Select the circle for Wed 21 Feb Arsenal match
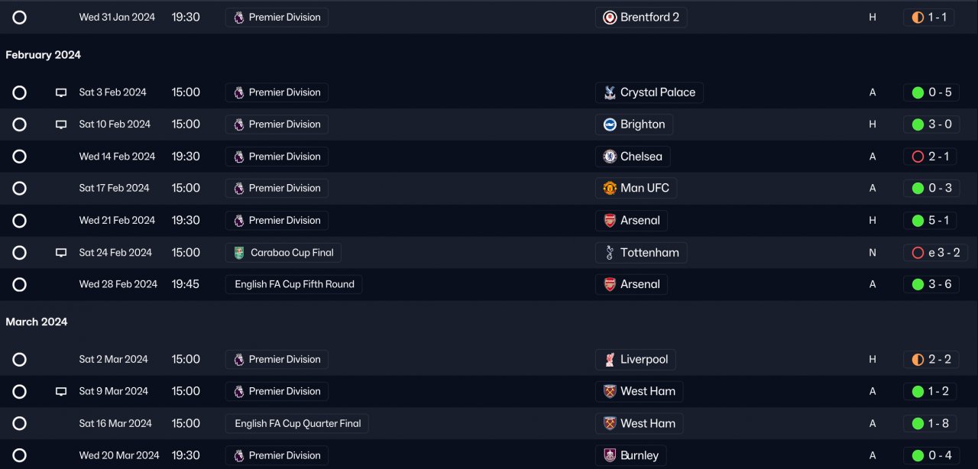 click(20, 221)
